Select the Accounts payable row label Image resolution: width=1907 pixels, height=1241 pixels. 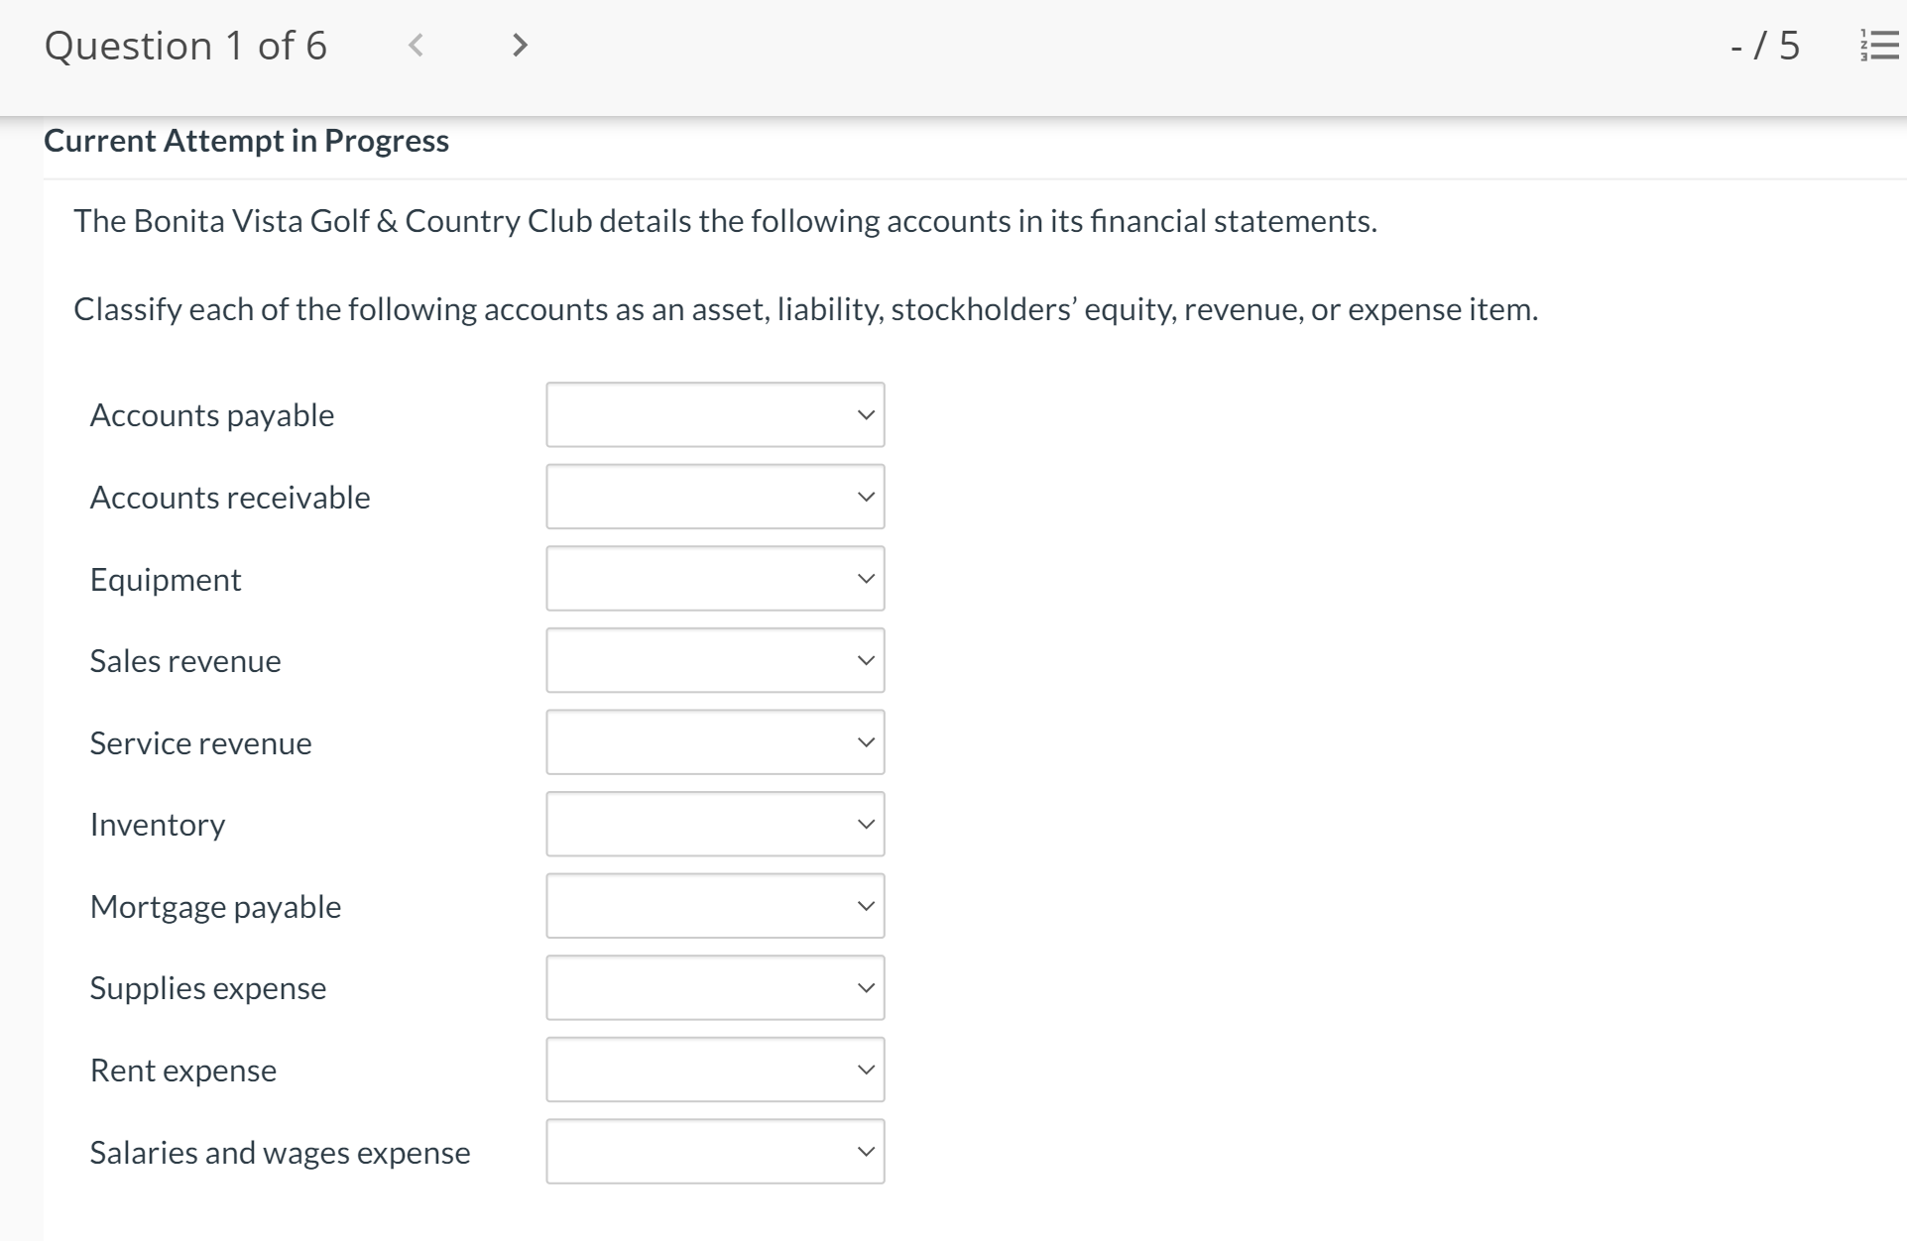click(211, 414)
